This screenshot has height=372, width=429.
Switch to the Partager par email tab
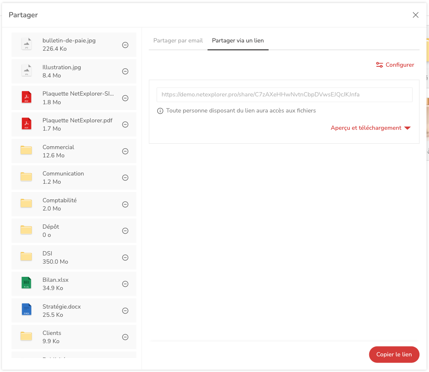pos(177,41)
